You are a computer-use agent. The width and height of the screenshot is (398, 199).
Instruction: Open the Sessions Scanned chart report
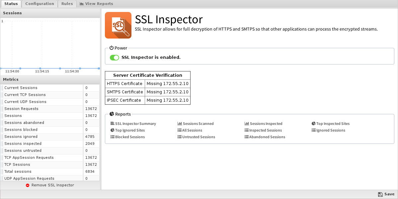click(x=196, y=124)
